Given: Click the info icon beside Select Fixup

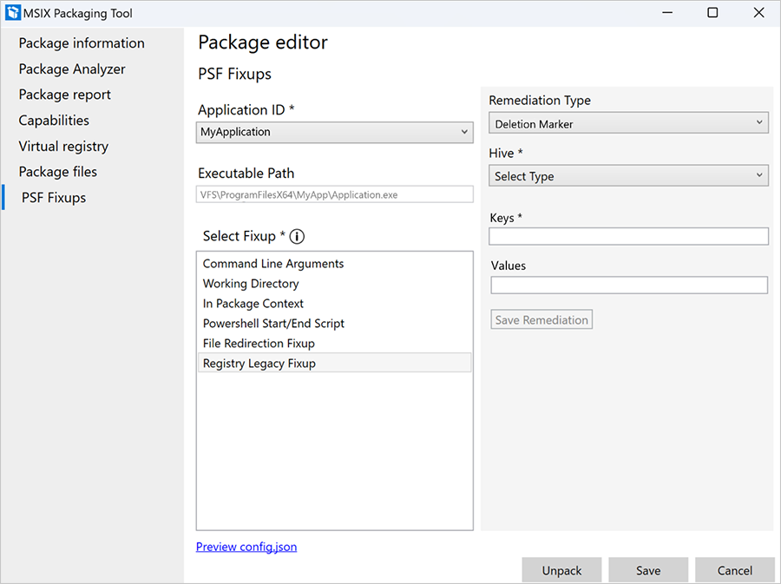Looking at the screenshot, I should click(x=297, y=237).
